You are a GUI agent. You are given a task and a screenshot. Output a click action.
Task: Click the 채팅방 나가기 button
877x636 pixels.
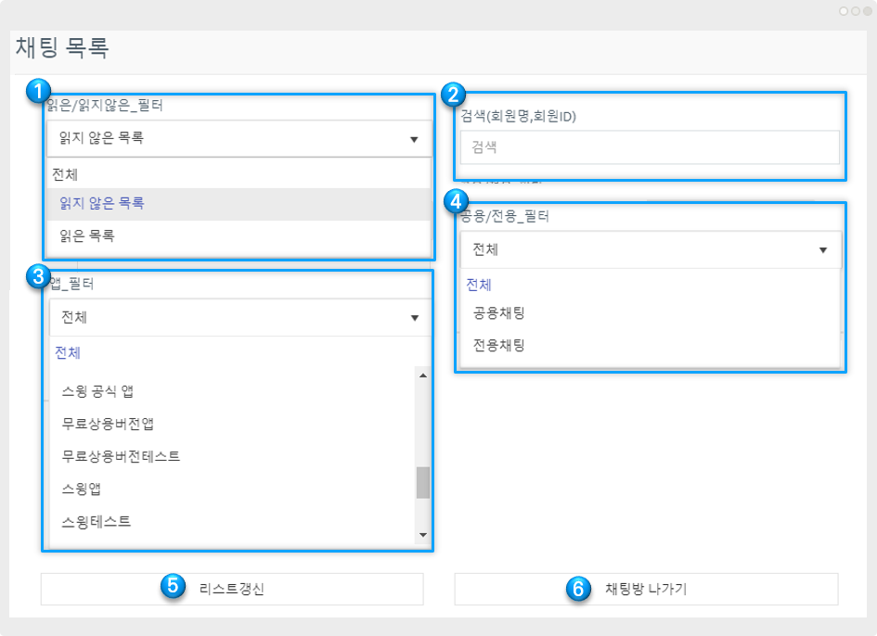[x=646, y=589]
